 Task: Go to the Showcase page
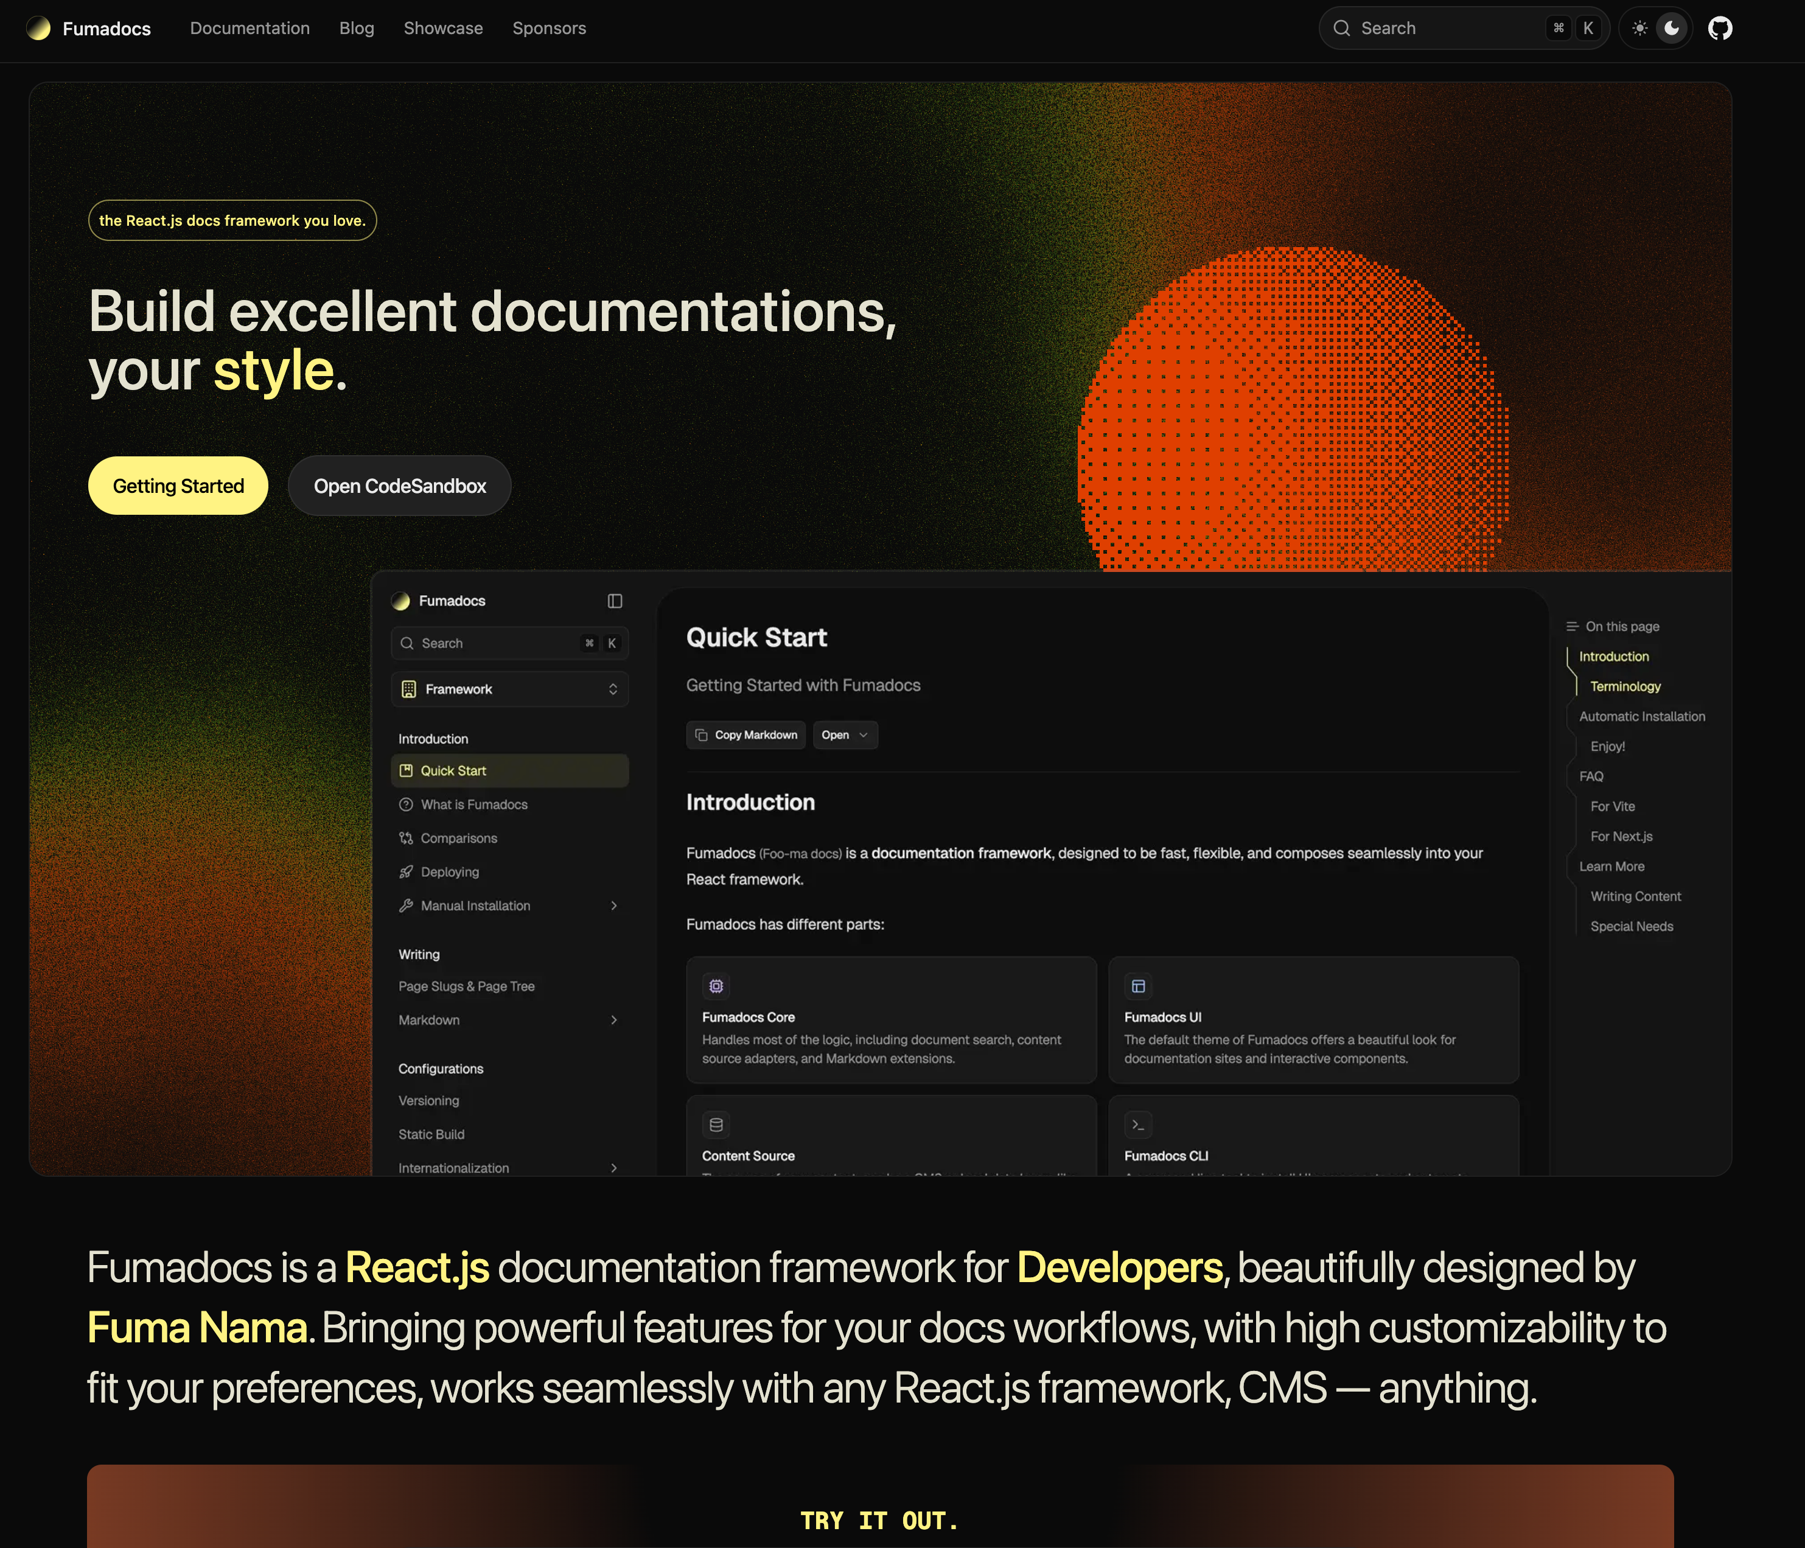click(442, 29)
